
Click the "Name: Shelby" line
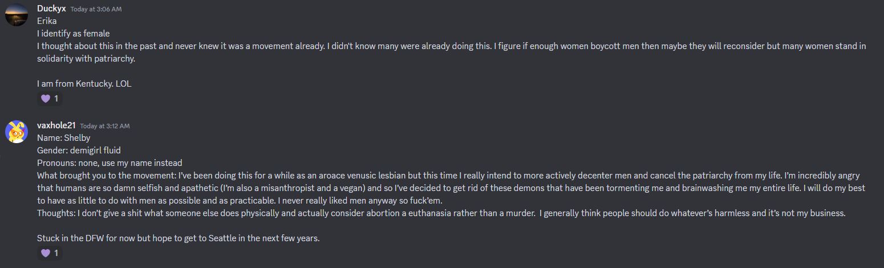[x=63, y=138]
